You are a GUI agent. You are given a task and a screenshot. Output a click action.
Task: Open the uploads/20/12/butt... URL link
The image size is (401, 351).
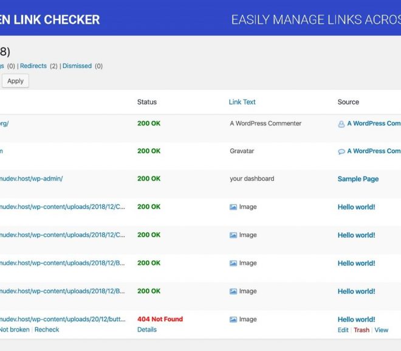click(63, 319)
